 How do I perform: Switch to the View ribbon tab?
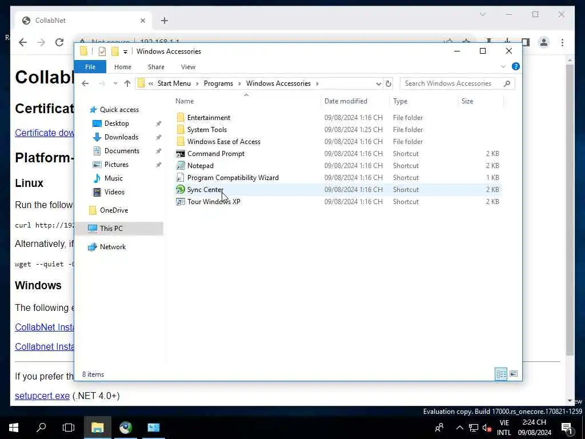tap(188, 67)
